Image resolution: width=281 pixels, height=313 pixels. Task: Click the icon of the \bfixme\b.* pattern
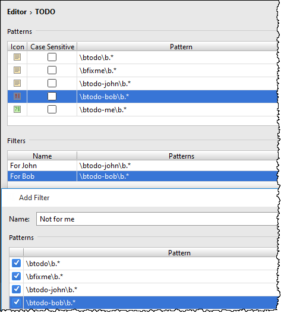[x=17, y=70]
